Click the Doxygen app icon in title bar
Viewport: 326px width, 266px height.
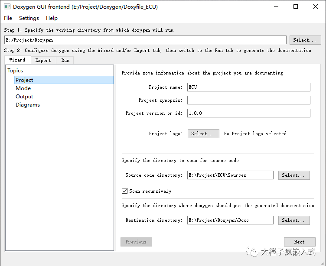point(7,7)
